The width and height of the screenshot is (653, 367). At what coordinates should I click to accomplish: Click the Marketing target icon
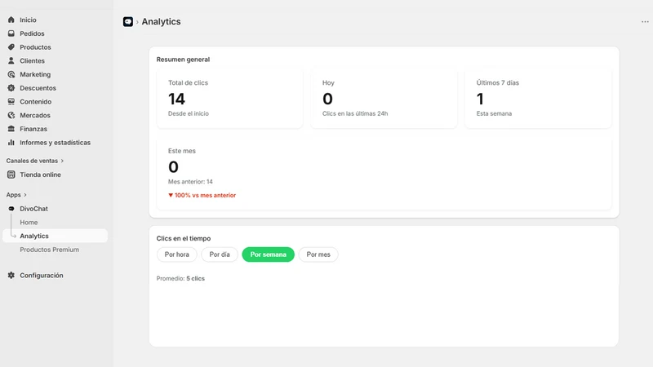click(x=11, y=74)
